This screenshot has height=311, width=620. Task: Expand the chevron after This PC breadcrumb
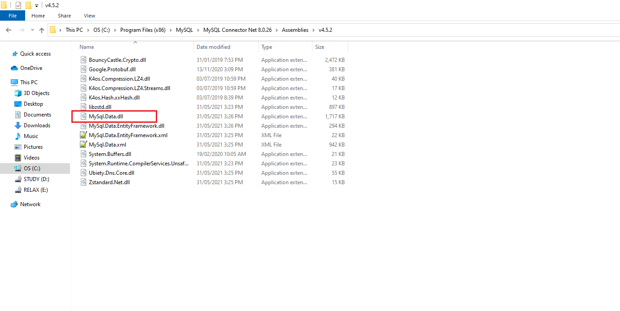(x=88, y=30)
